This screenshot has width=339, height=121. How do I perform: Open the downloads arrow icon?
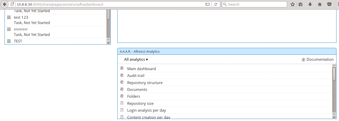tap(310, 4)
